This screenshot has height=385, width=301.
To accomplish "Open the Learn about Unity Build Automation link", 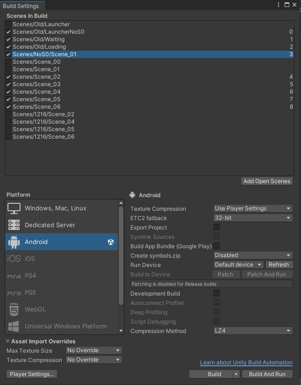I will 246,363.
